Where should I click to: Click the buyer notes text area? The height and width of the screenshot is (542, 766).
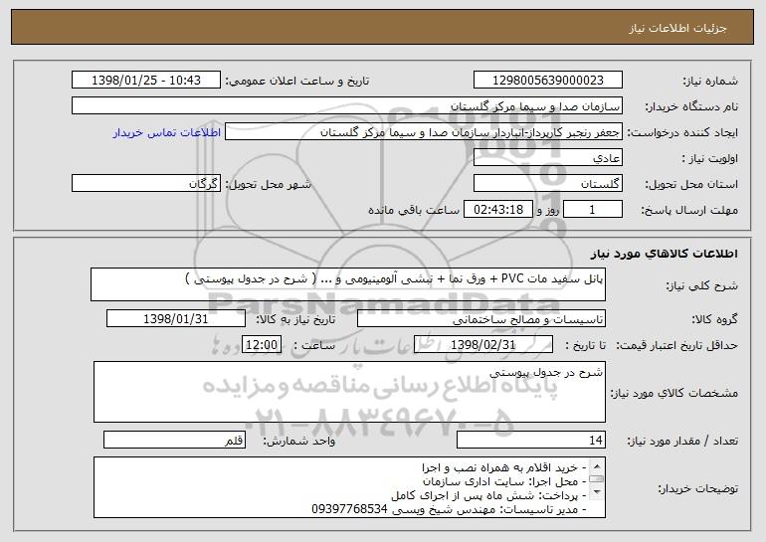coord(349,487)
